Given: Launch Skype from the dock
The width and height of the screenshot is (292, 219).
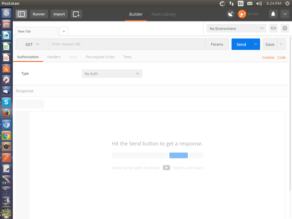Looking at the screenshot, I should (x=6, y=102).
